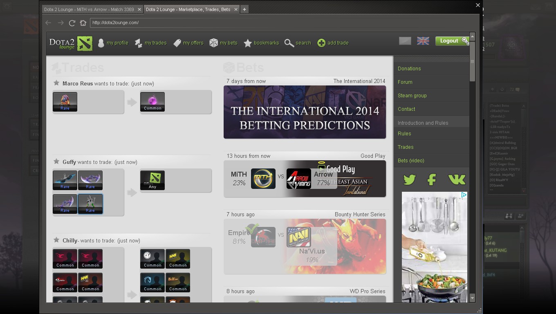This screenshot has width=556, height=314.
Task: Open the Facebook icon link
Action: click(x=432, y=179)
